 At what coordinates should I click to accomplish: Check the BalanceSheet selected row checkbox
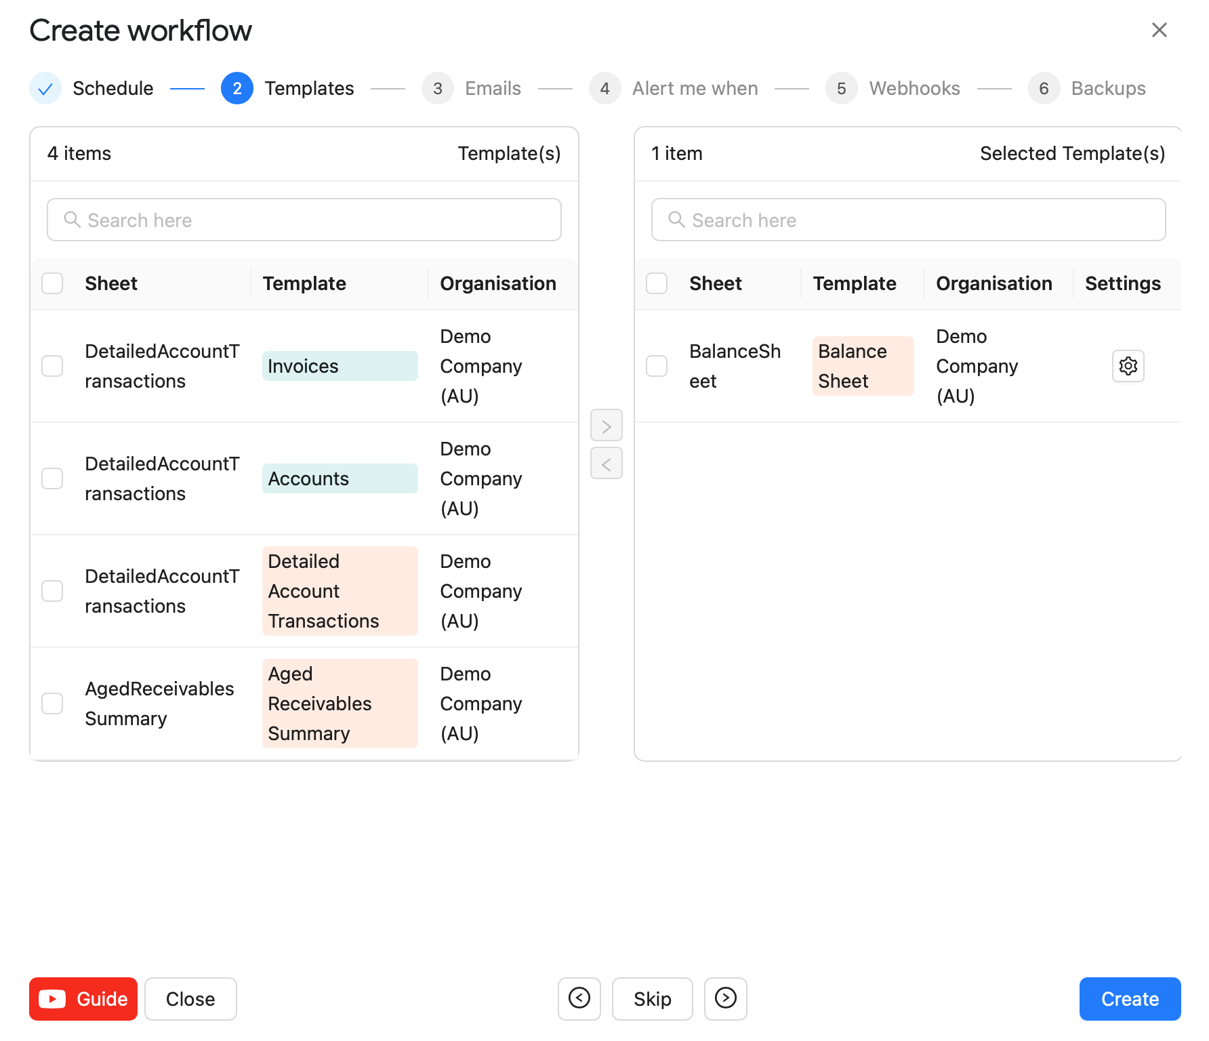(x=656, y=366)
